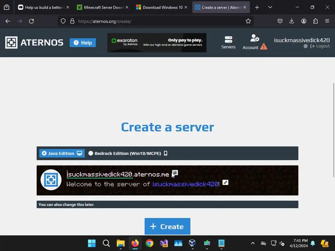Open the Notepad taskbar icon

221,243
